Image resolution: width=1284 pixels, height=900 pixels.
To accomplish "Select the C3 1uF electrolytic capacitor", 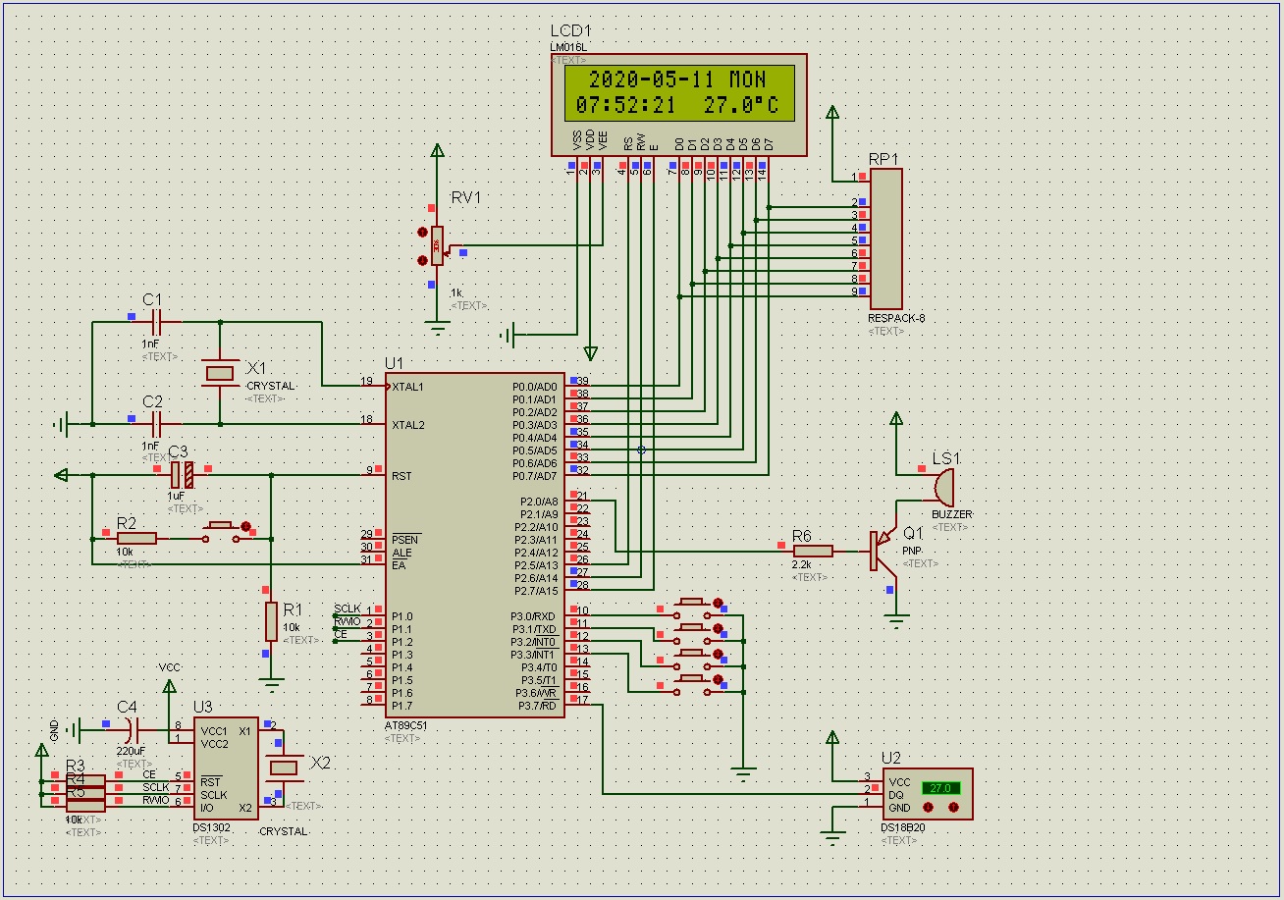I will point(183,475).
